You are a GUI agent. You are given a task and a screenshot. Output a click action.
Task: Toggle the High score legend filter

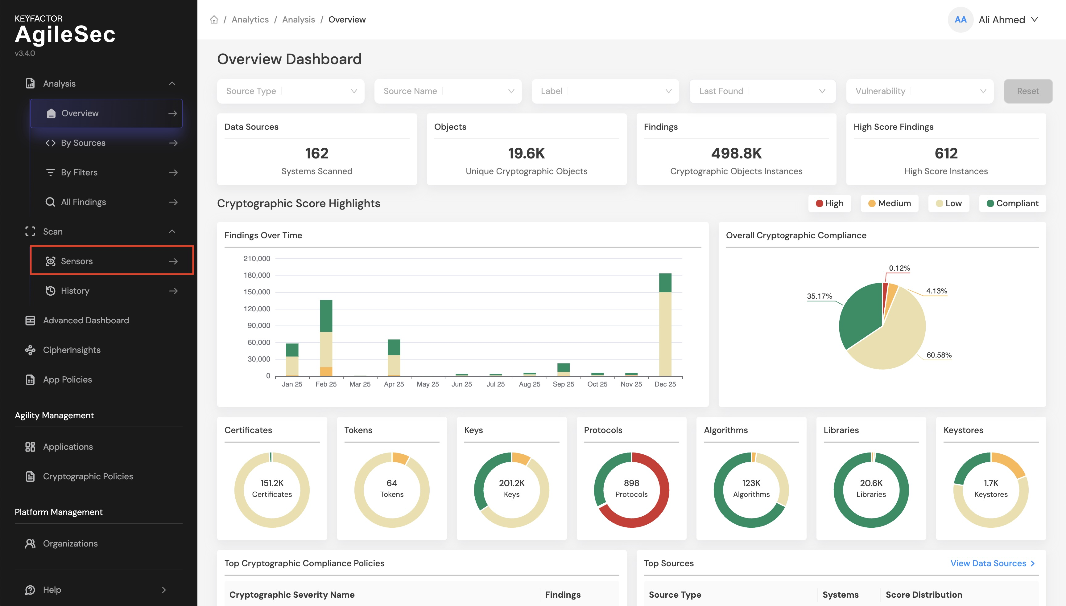[829, 203]
